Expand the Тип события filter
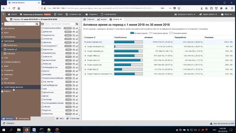Viewport: 236px width, 133px height. click(x=2, y=28)
